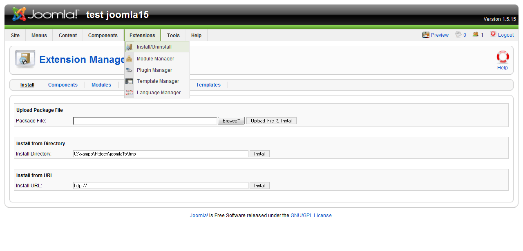Click the Preview icon in status bar
523x251 pixels.
[x=426, y=35]
